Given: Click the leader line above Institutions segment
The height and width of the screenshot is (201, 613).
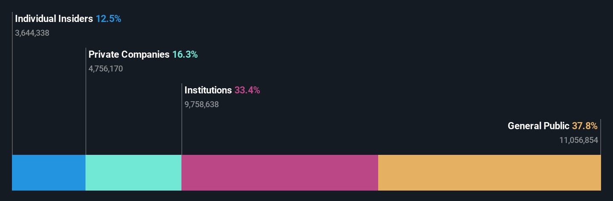Looking at the screenshot, I should [182, 119].
